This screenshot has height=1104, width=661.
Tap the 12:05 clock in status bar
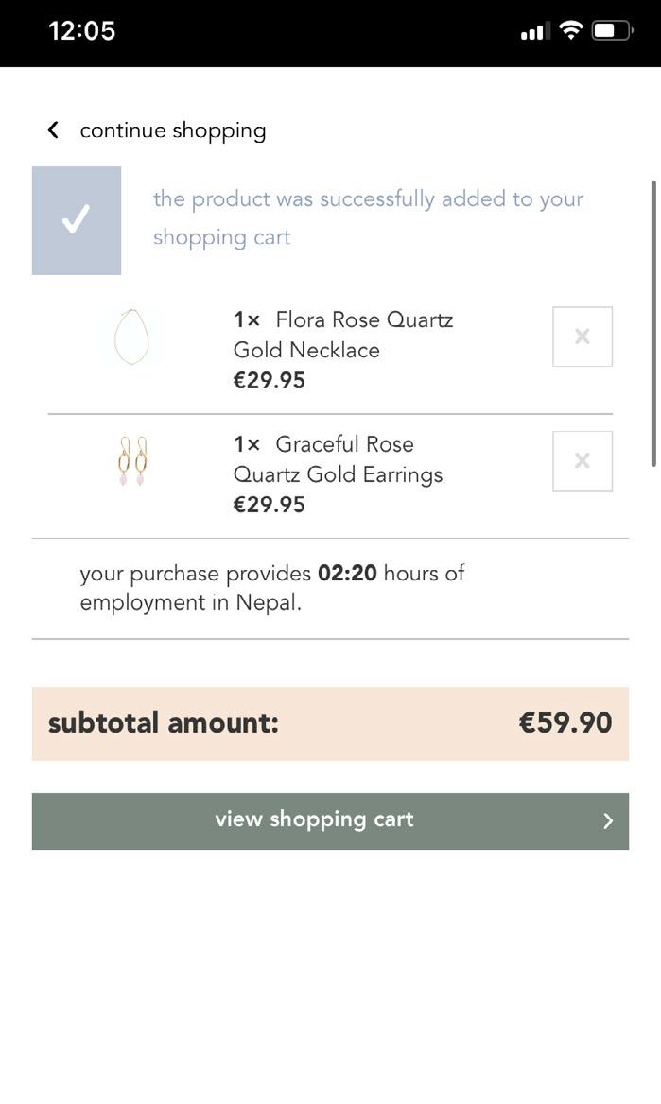click(x=81, y=31)
